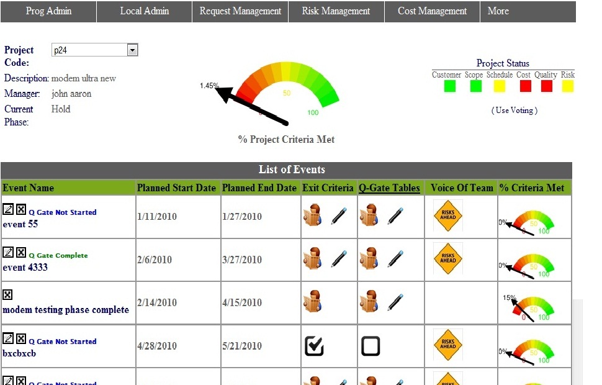602x385 pixels.
Task: Open the Project Code p24 dropdown
Action: [132, 51]
